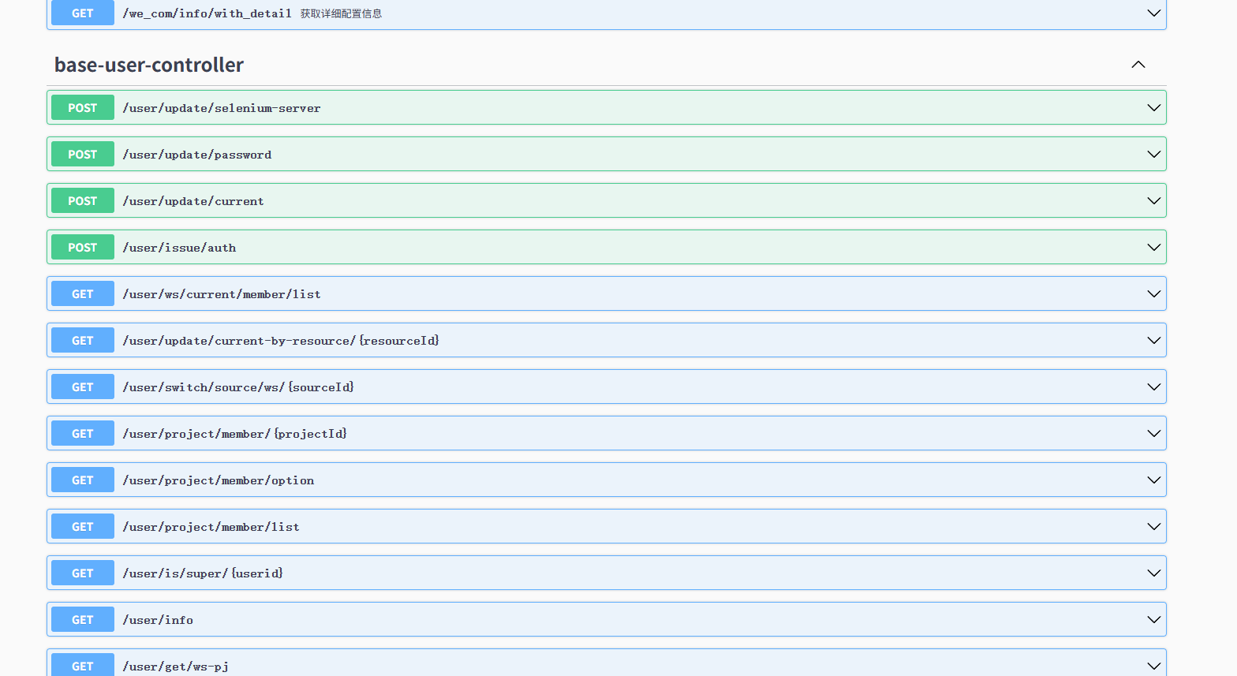
Task: Expand chevron for /user/update/current row
Action: (x=1153, y=201)
